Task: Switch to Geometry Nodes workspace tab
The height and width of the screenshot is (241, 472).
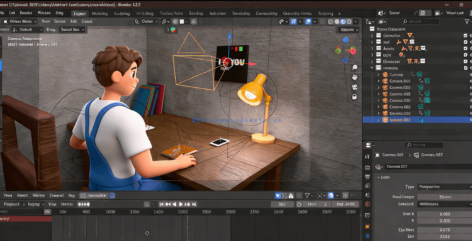Action: pyautogui.click(x=297, y=14)
